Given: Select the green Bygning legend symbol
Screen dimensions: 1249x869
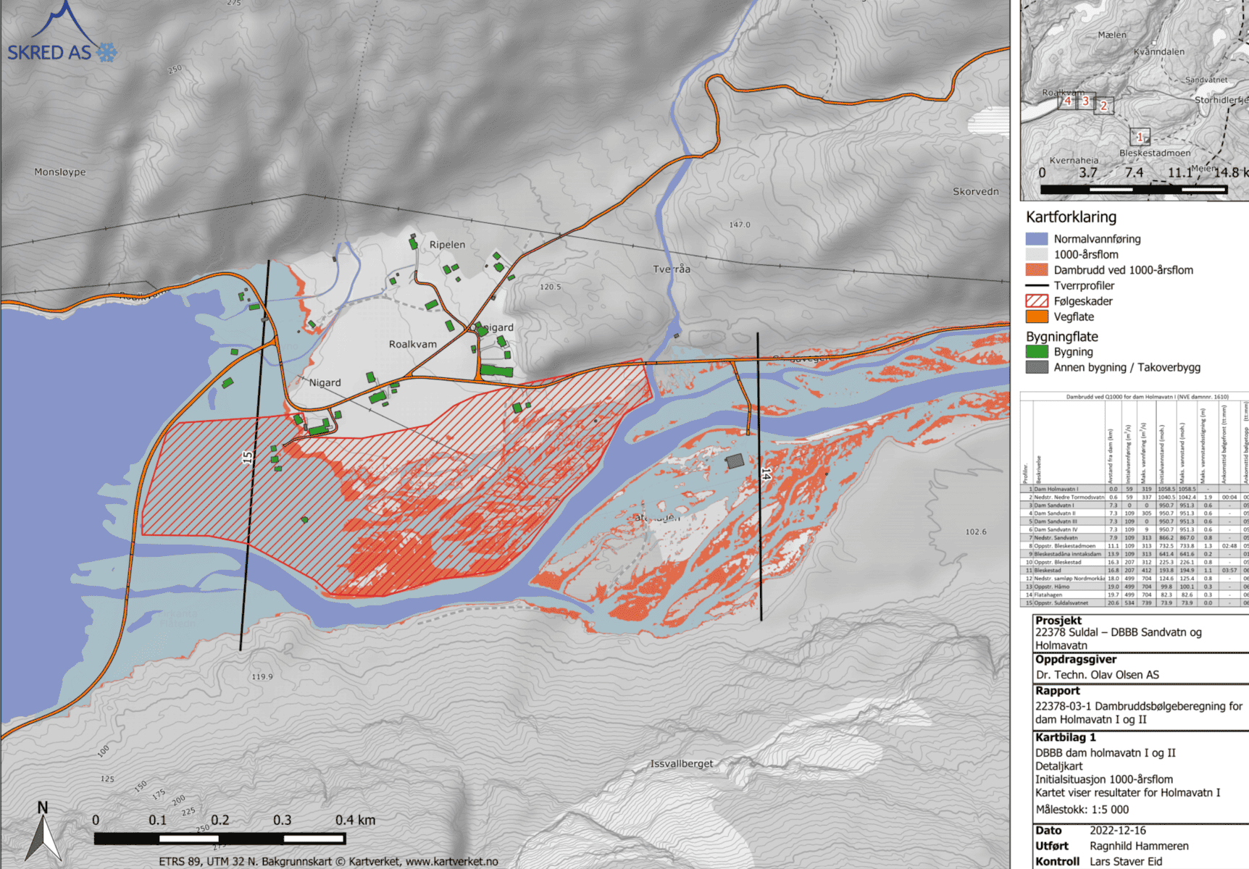Looking at the screenshot, I should [1037, 352].
